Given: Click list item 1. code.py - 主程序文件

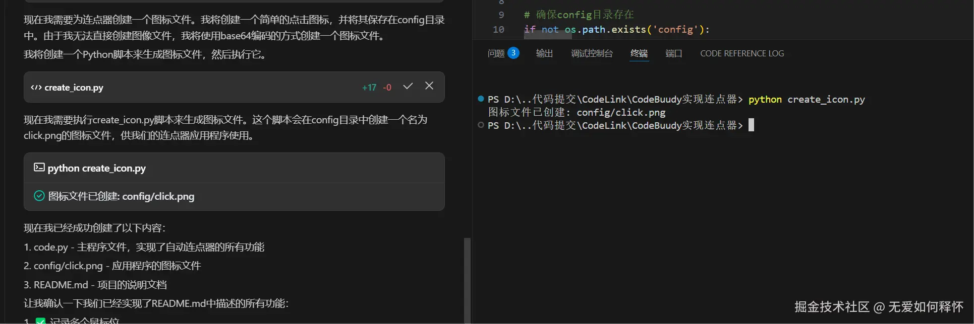Looking at the screenshot, I should click(144, 247).
